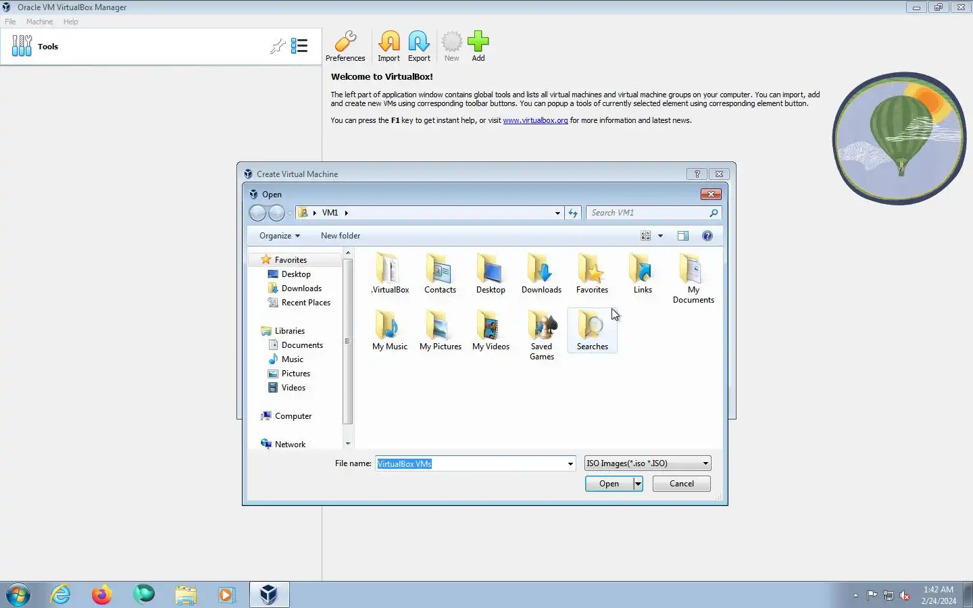The width and height of the screenshot is (973, 608).
Task: Select the Links folder icon
Action: coord(643,273)
